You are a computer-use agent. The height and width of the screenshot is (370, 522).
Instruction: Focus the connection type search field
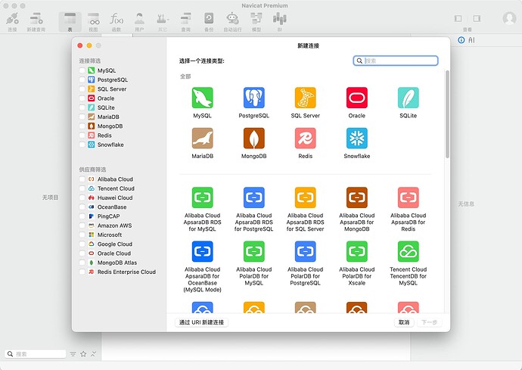(x=396, y=61)
